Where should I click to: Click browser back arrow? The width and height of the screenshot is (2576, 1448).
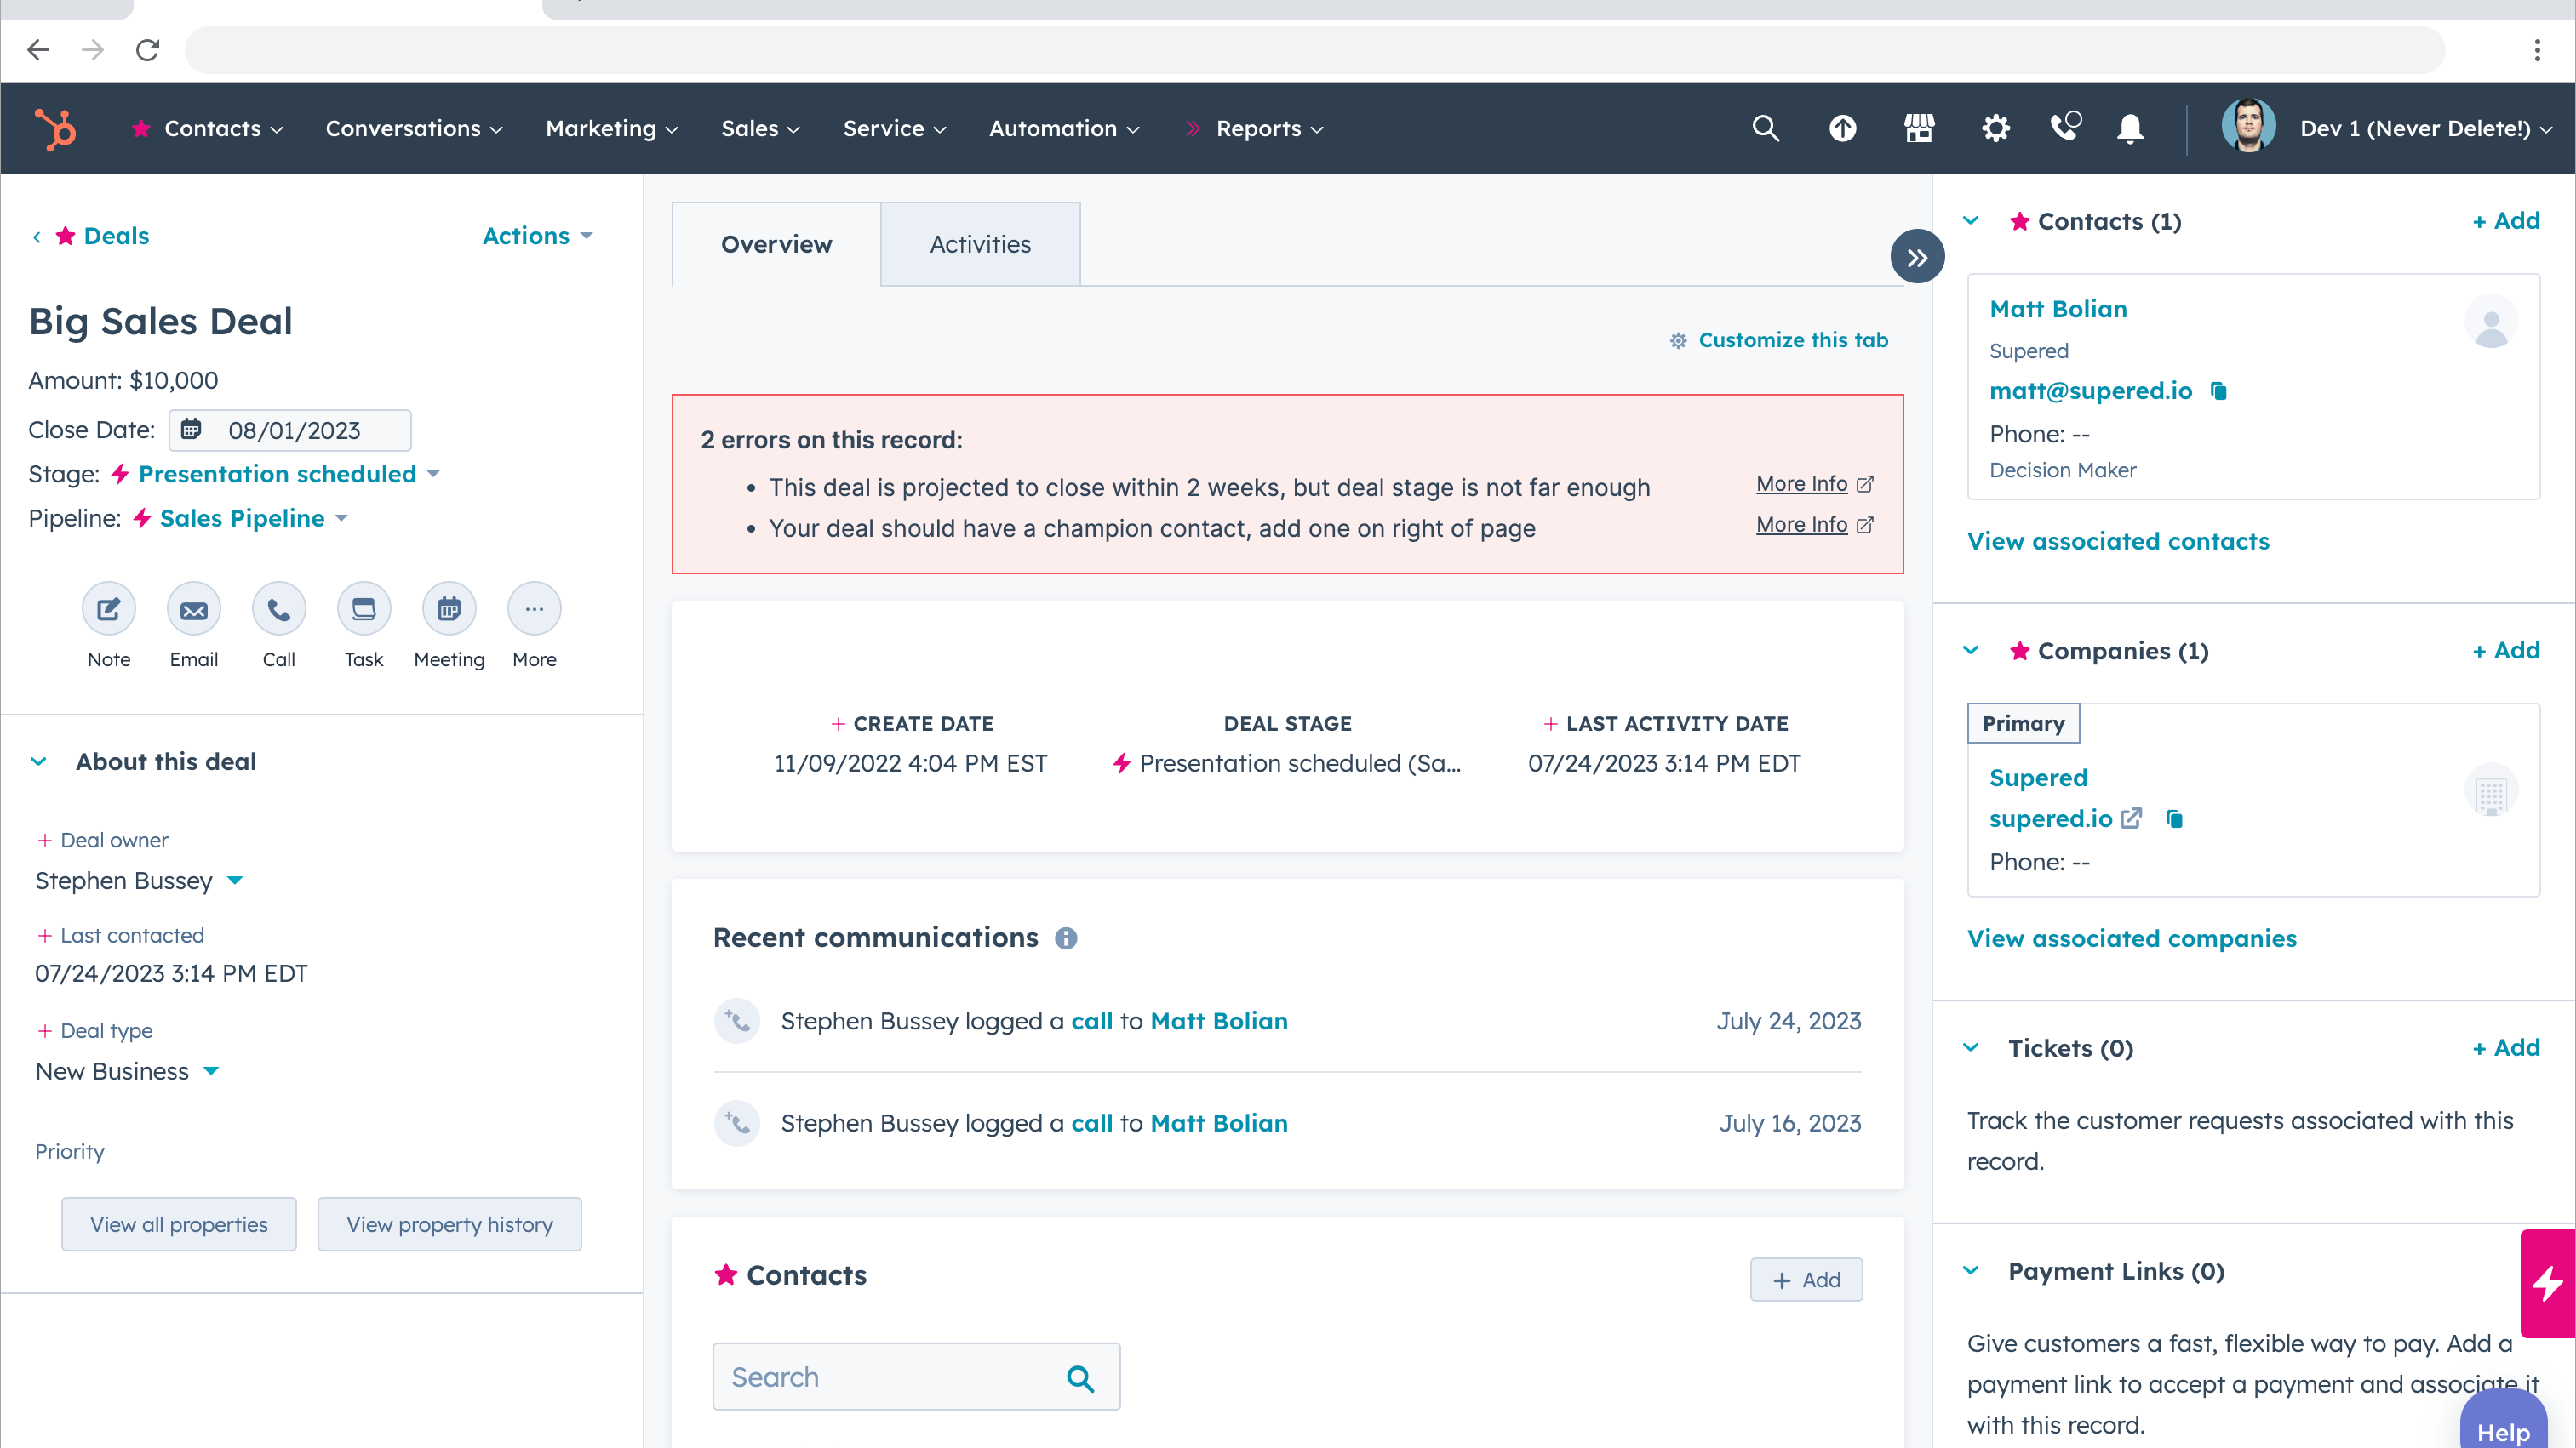point(38,50)
